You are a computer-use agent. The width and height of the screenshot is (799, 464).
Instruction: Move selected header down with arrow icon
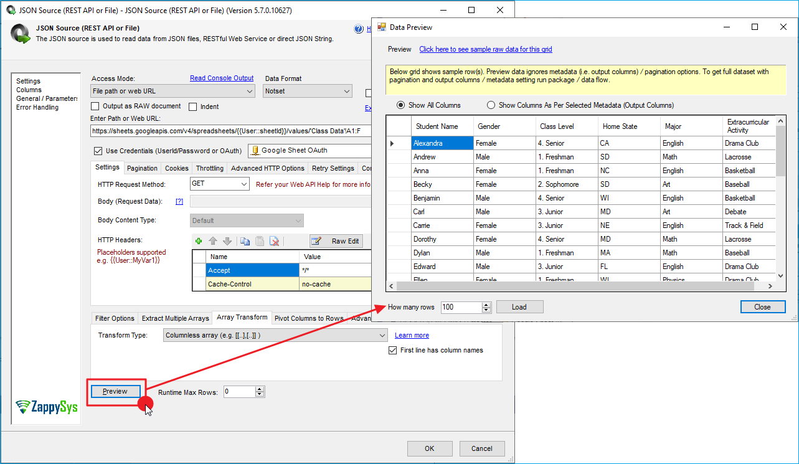click(227, 241)
